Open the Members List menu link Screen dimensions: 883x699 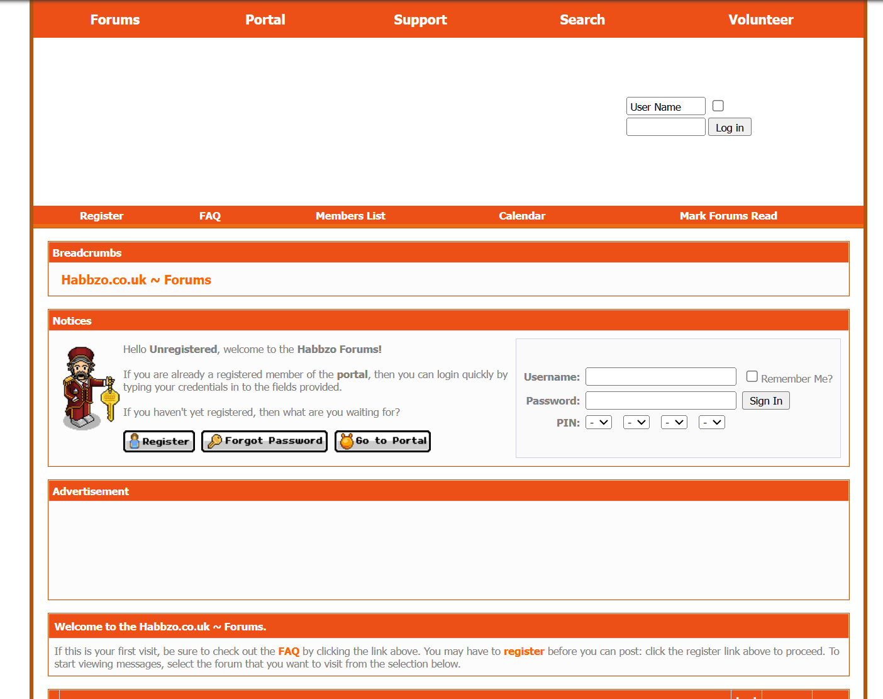pos(350,216)
